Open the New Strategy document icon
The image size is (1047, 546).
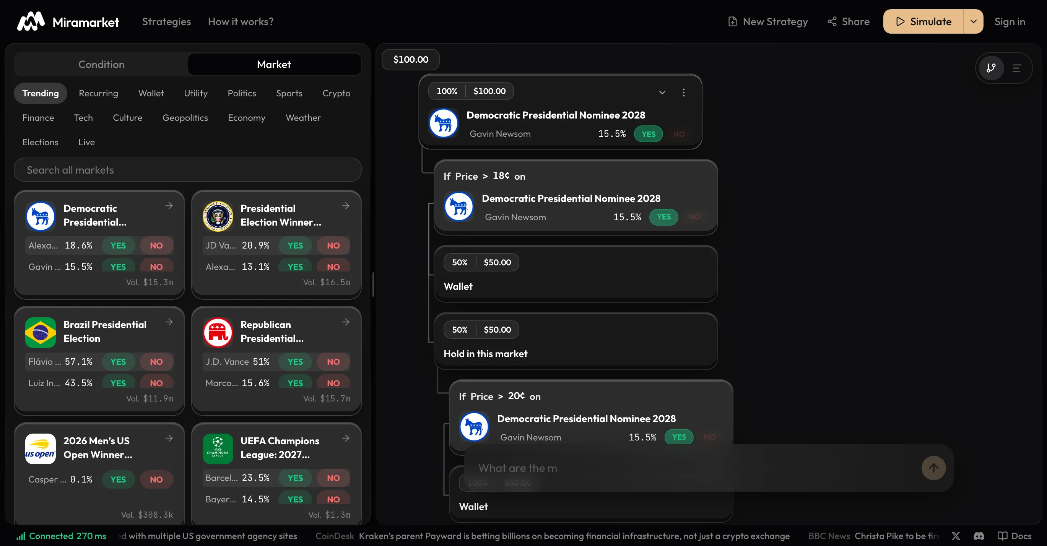coord(732,21)
